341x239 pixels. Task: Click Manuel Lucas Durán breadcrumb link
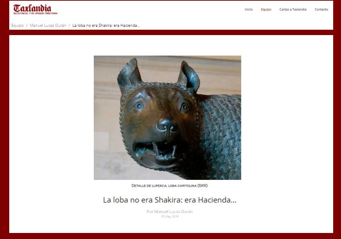tap(48, 25)
